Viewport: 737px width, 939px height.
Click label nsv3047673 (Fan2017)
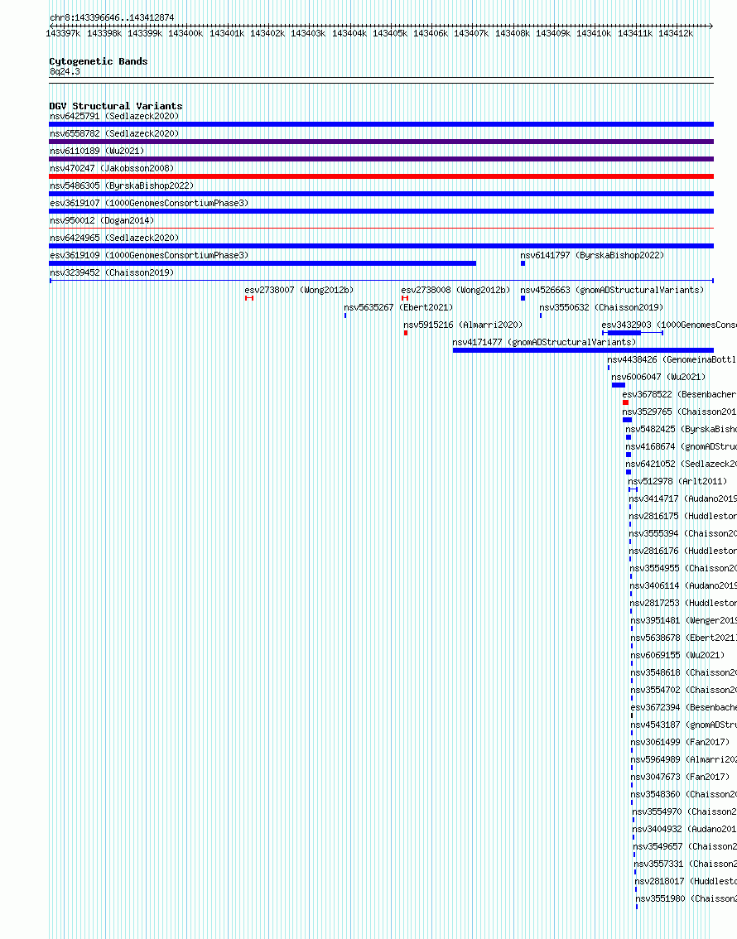pyautogui.click(x=680, y=776)
